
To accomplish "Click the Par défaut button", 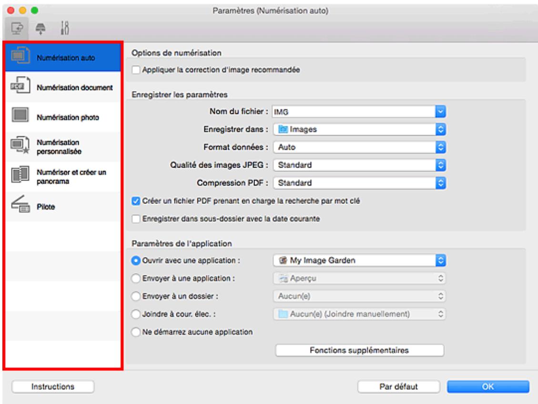I will (x=398, y=387).
